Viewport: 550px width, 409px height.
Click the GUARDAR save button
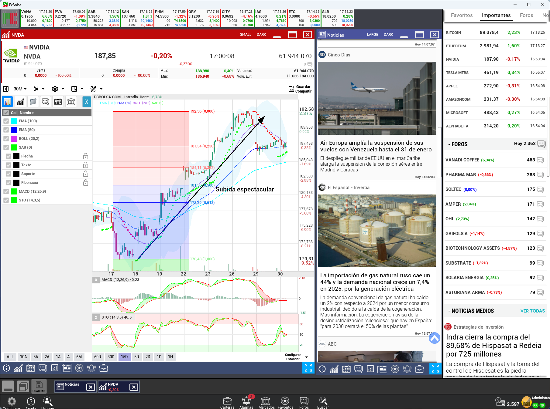[x=39, y=386]
